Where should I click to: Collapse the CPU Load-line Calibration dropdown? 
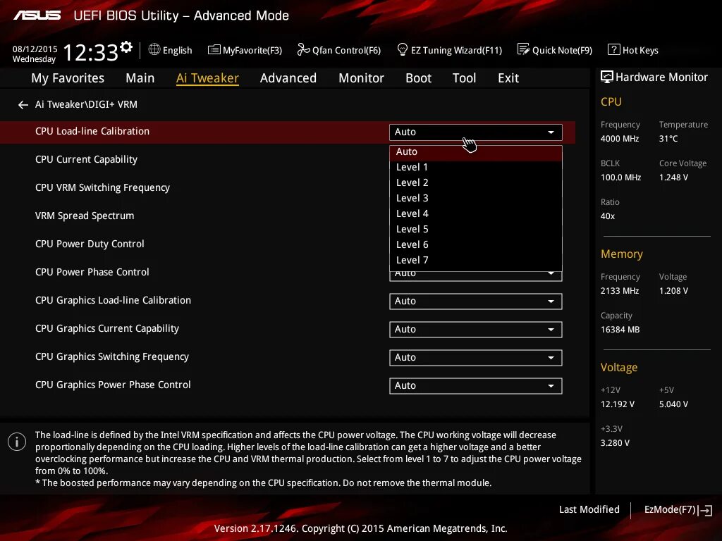pos(476,132)
